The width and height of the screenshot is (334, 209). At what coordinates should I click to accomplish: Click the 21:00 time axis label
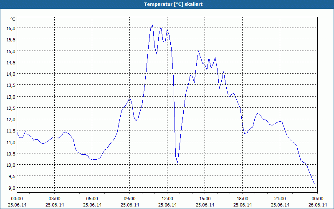coord(280,199)
